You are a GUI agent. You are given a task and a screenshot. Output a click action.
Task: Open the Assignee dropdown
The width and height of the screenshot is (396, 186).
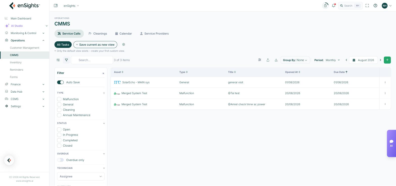pyautogui.click(x=81, y=176)
